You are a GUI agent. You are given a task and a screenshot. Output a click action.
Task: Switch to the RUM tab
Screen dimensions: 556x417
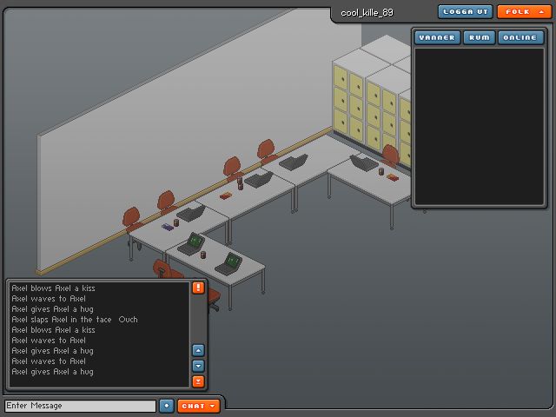point(479,37)
